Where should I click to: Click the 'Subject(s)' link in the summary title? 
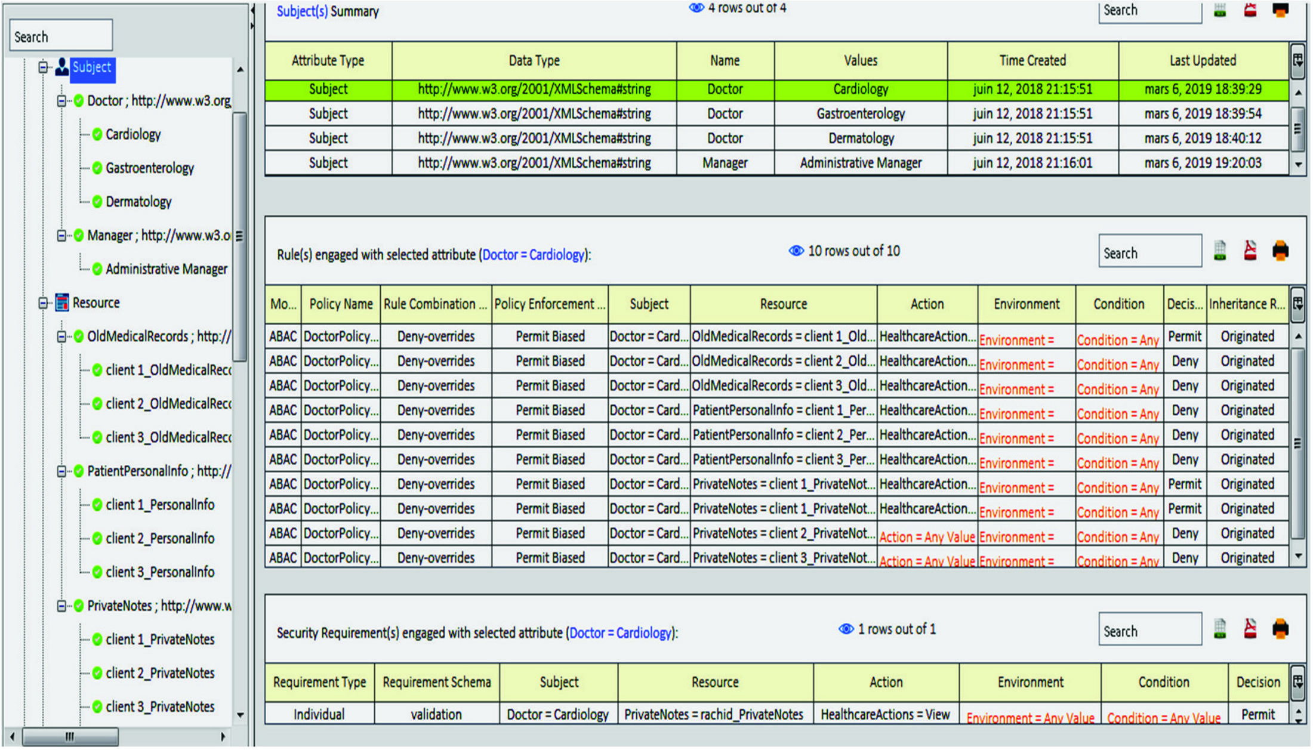(302, 11)
